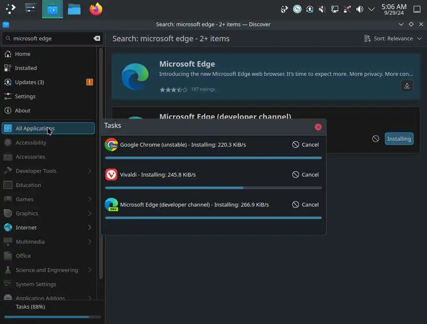The height and width of the screenshot is (324, 427).
Task: Expand Internet subcategories arrow
Action: 90,227
